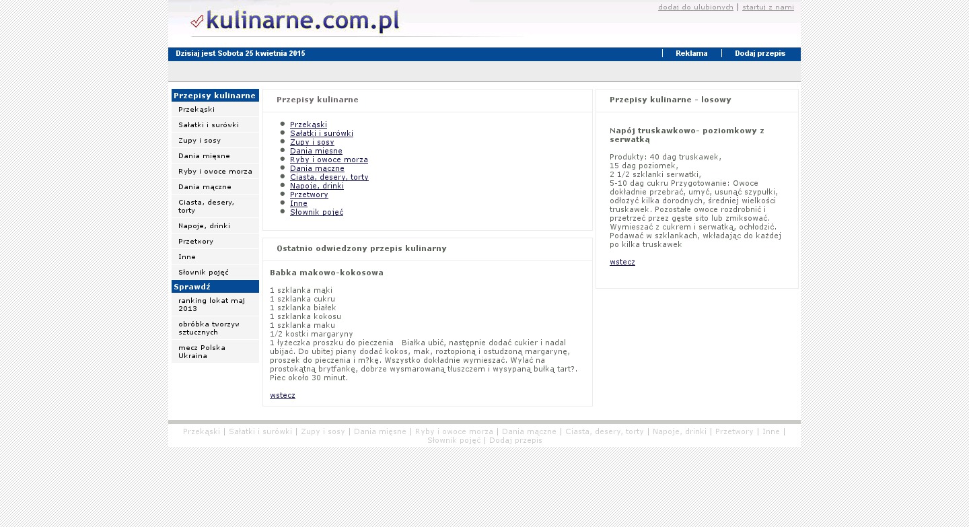Click the kulinarne.com.pl logo
Screen dimensions: 969x527
click(x=296, y=21)
